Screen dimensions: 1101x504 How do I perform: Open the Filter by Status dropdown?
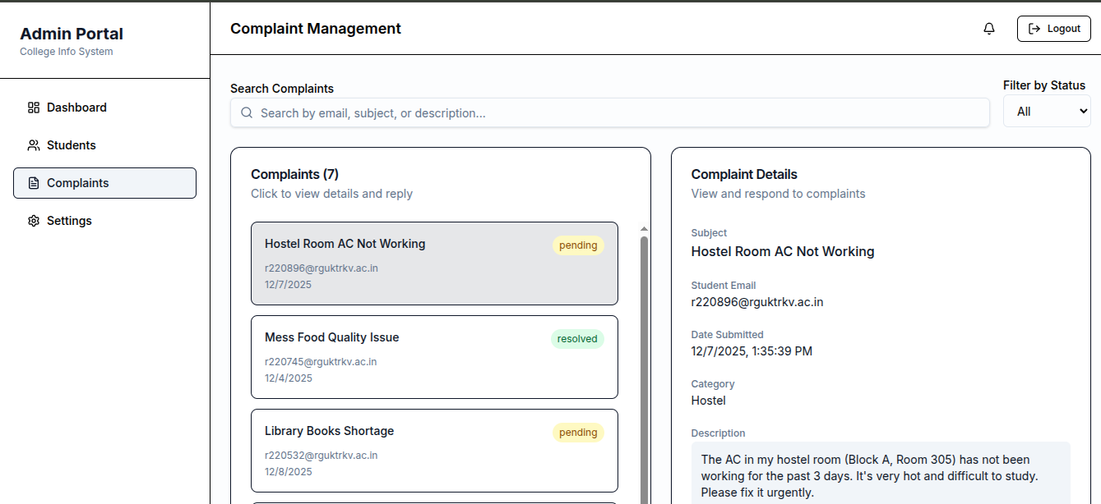pyautogui.click(x=1047, y=112)
